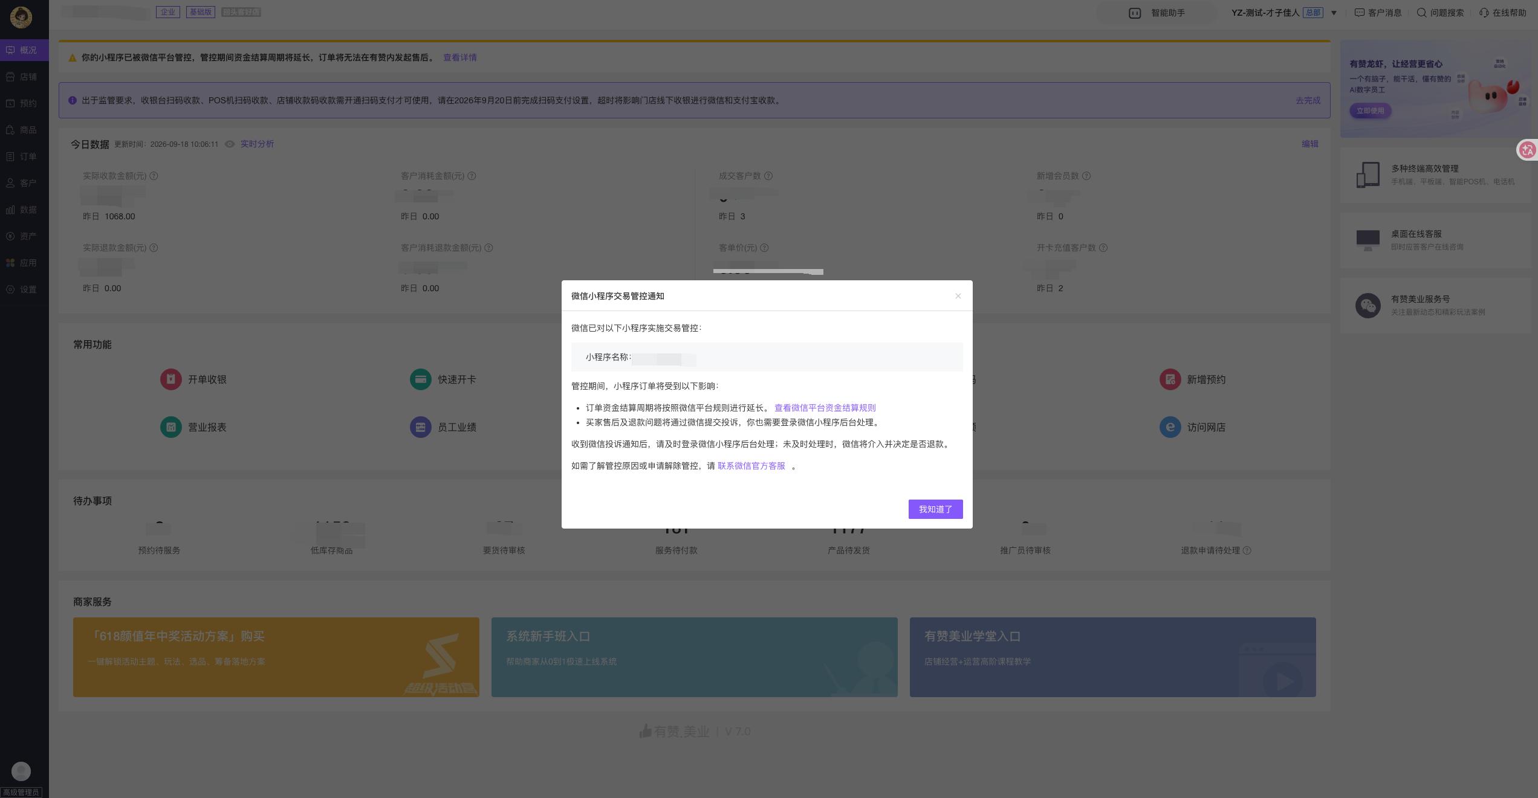Click the 在线帮助 headset icon

1484,13
